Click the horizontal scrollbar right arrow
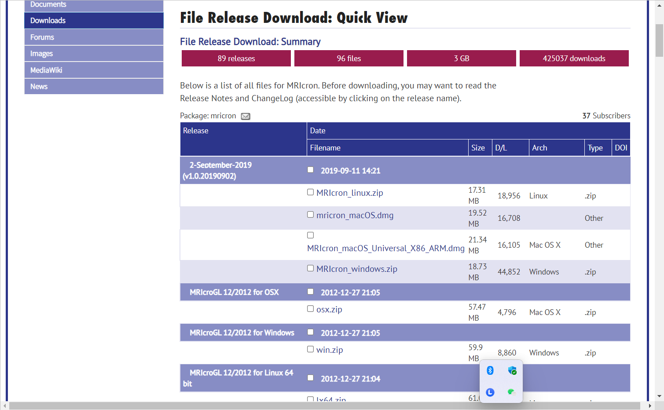664x410 pixels. tap(650, 406)
